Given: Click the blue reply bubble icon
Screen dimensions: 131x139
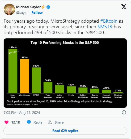Looking at the screenshot, I should tap(29, 122).
